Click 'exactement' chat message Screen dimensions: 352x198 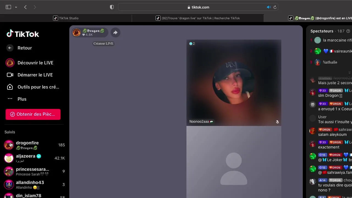pos(329,147)
